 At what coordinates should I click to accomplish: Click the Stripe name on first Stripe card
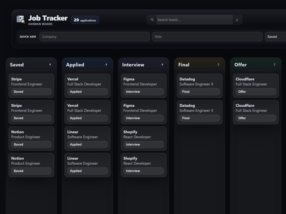16,79
